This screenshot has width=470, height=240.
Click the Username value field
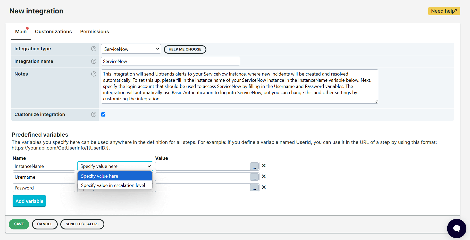(x=203, y=177)
